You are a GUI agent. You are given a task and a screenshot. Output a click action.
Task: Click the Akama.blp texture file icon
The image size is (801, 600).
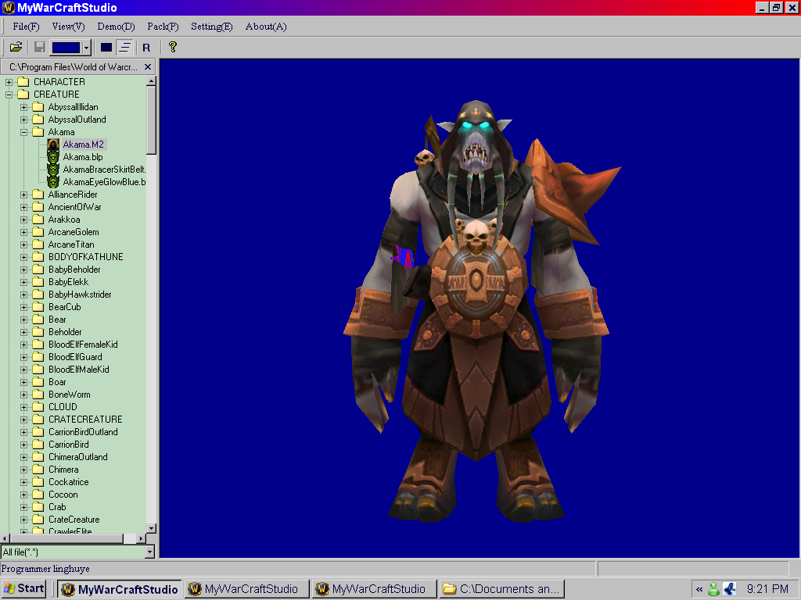(53, 157)
